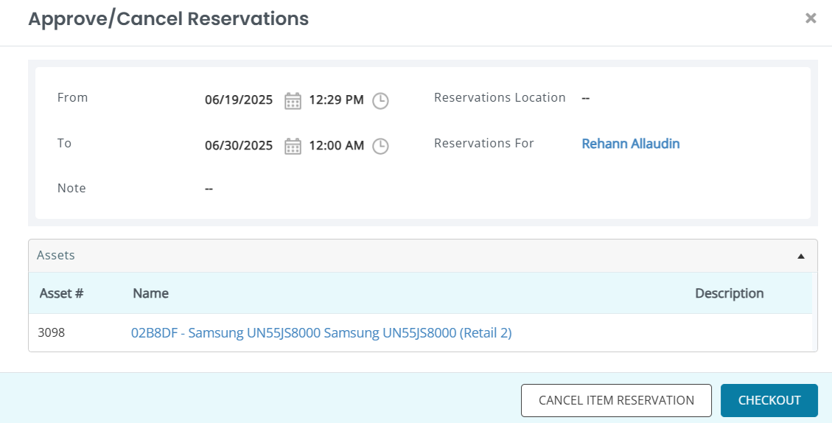Click the To date 06/30/2025 field
The image size is (832, 423).
click(239, 146)
